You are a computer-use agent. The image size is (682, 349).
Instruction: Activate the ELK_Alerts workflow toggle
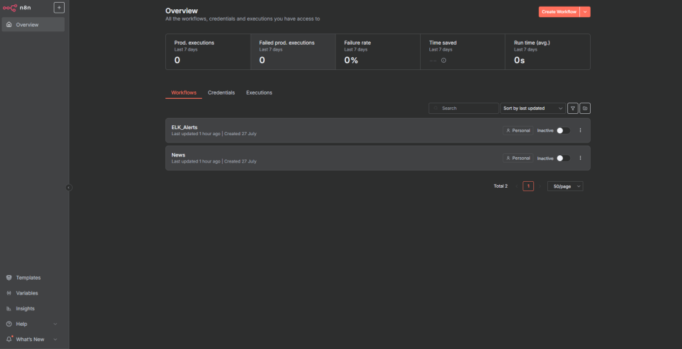click(563, 131)
